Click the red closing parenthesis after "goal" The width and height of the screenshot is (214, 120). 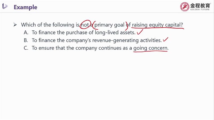[x=127, y=25]
